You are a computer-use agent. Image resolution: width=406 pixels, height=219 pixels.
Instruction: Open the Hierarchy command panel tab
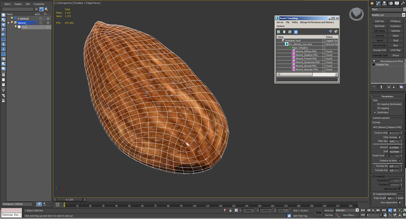385,3
